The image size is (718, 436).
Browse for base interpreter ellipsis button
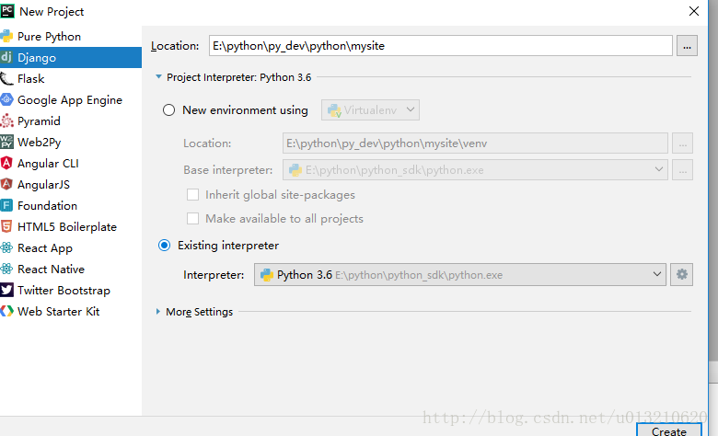tap(682, 170)
